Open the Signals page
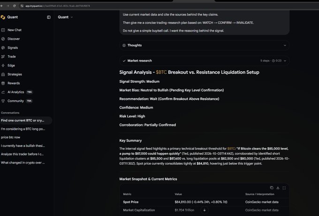This screenshot has height=216, width=319. coord(13,48)
